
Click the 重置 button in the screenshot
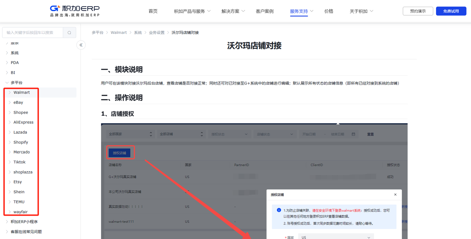(371, 134)
